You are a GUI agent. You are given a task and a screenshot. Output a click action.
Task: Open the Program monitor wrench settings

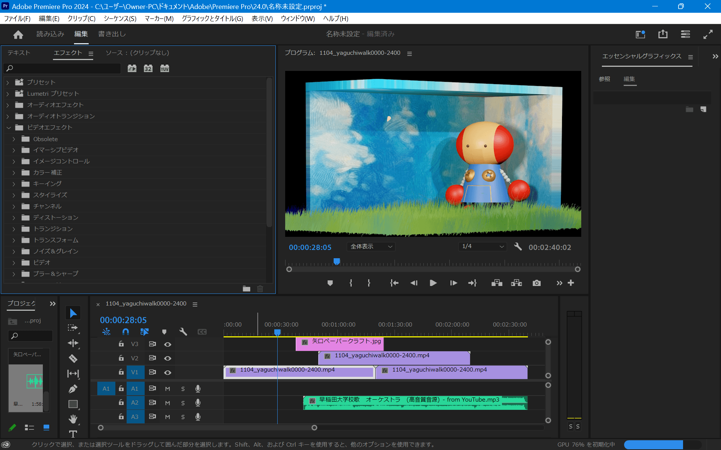518,247
